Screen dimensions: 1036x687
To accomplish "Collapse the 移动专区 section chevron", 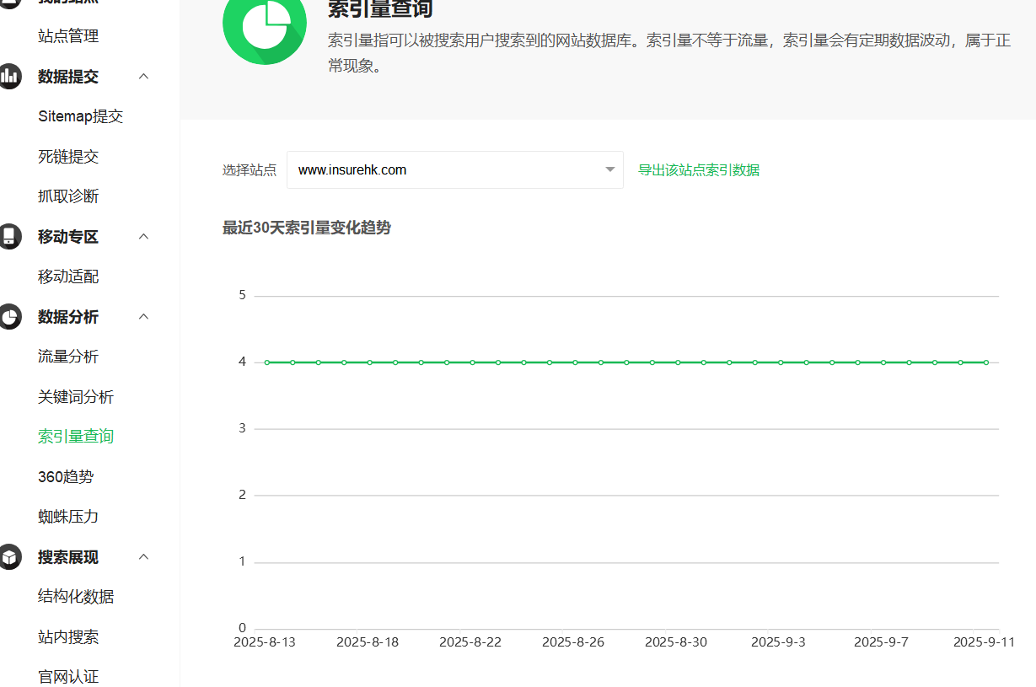I will (x=143, y=237).
